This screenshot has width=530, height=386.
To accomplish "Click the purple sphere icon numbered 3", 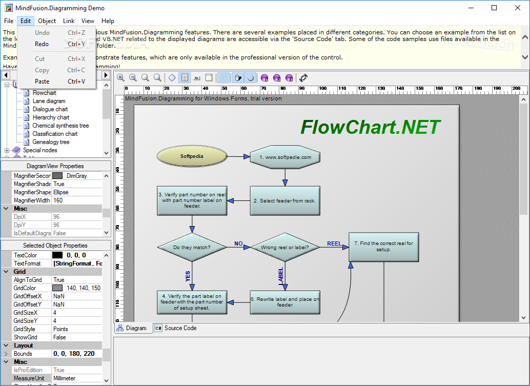I will [289, 78].
